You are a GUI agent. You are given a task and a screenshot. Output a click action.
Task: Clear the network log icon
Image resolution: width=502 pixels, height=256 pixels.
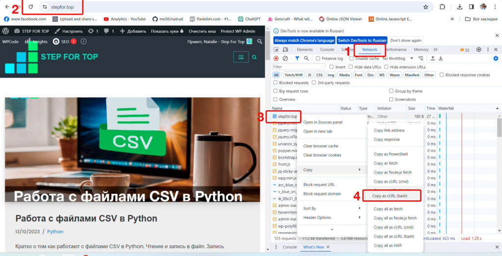285,58
